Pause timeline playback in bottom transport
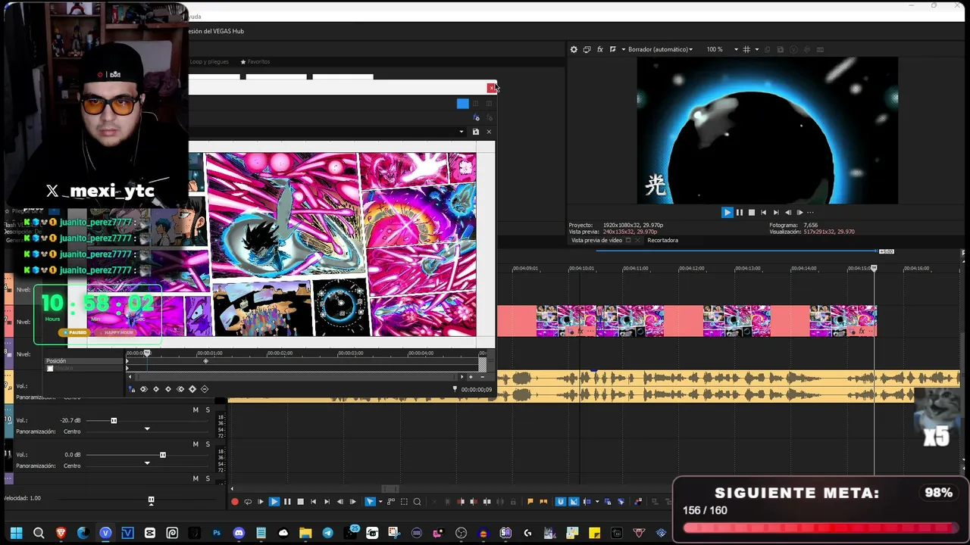970x545 pixels. [287, 502]
